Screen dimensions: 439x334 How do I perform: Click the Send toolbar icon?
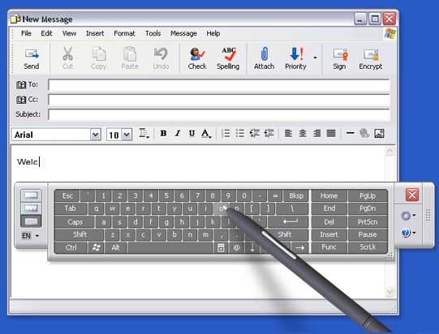[31, 59]
